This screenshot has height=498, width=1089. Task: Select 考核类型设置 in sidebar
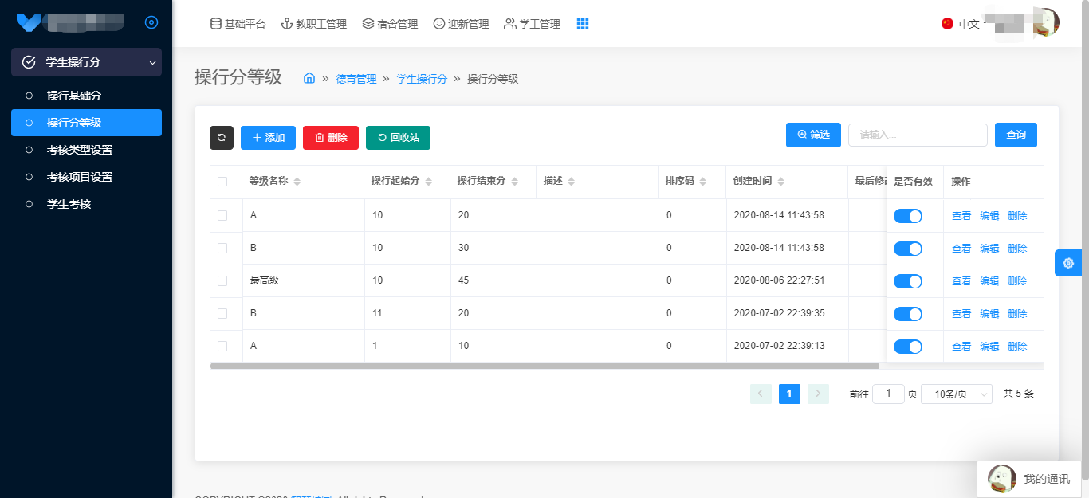click(86, 150)
